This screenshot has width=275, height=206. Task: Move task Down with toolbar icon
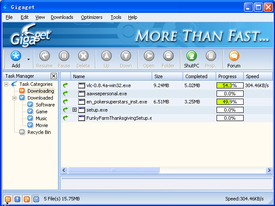[x=126, y=56]
